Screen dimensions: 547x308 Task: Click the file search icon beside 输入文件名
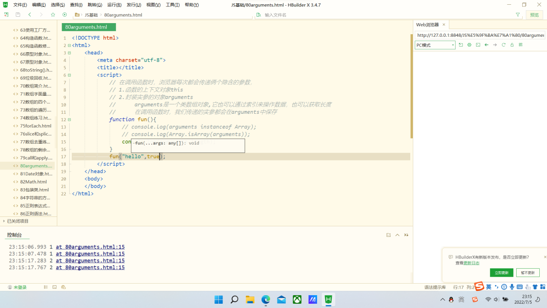point(259,15)
